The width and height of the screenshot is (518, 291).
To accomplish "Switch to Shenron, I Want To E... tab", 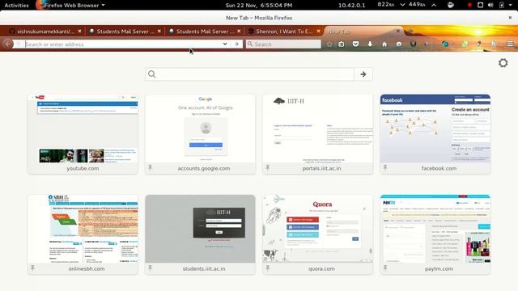I will pyautogui.click(x=284, y=32).
